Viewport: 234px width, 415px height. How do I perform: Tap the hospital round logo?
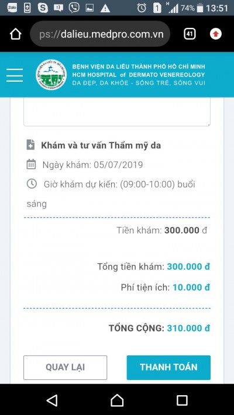coord(51,75)
